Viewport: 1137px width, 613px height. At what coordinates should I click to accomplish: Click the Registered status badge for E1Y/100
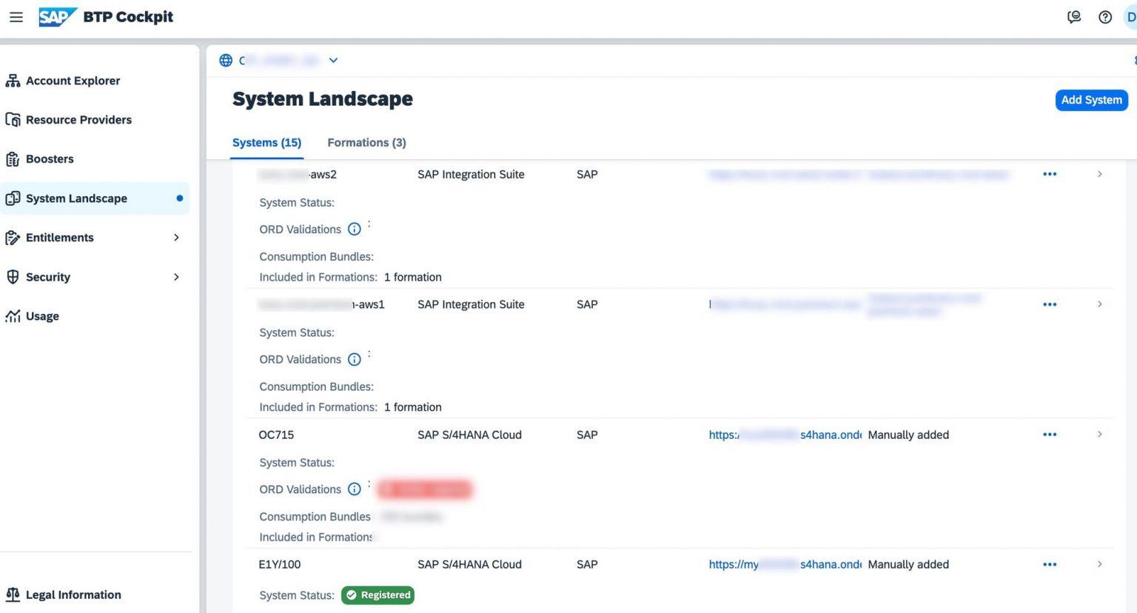(378, 594)
